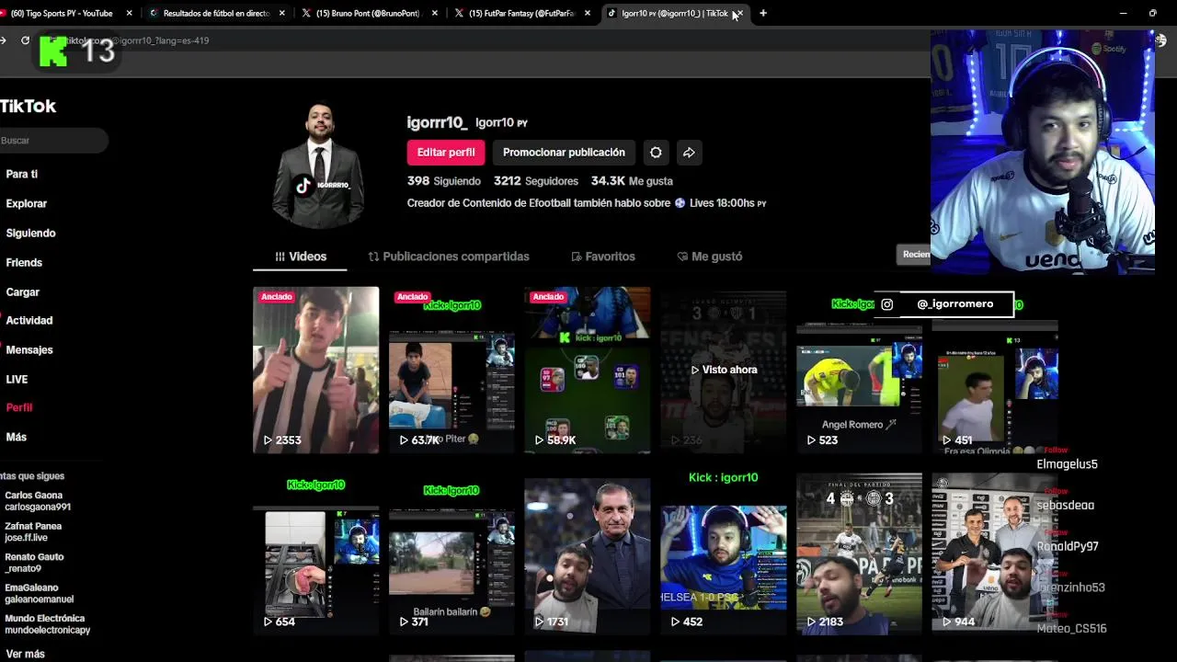Switch to Resultados de fútbol en directo tab
The image size is (1177, 662).
click(216, 13)
